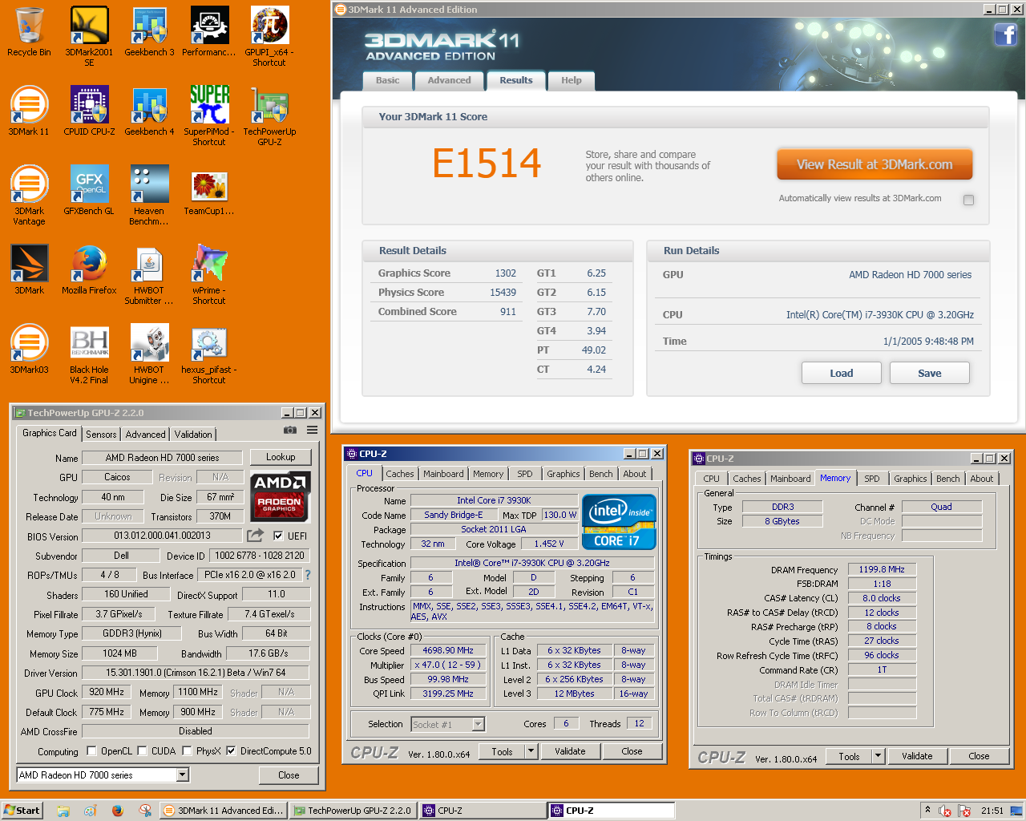This screenshot has height=821, width=1026.
Task: Open Mozilla Firefox desktop shortcut
Action: 89,270
